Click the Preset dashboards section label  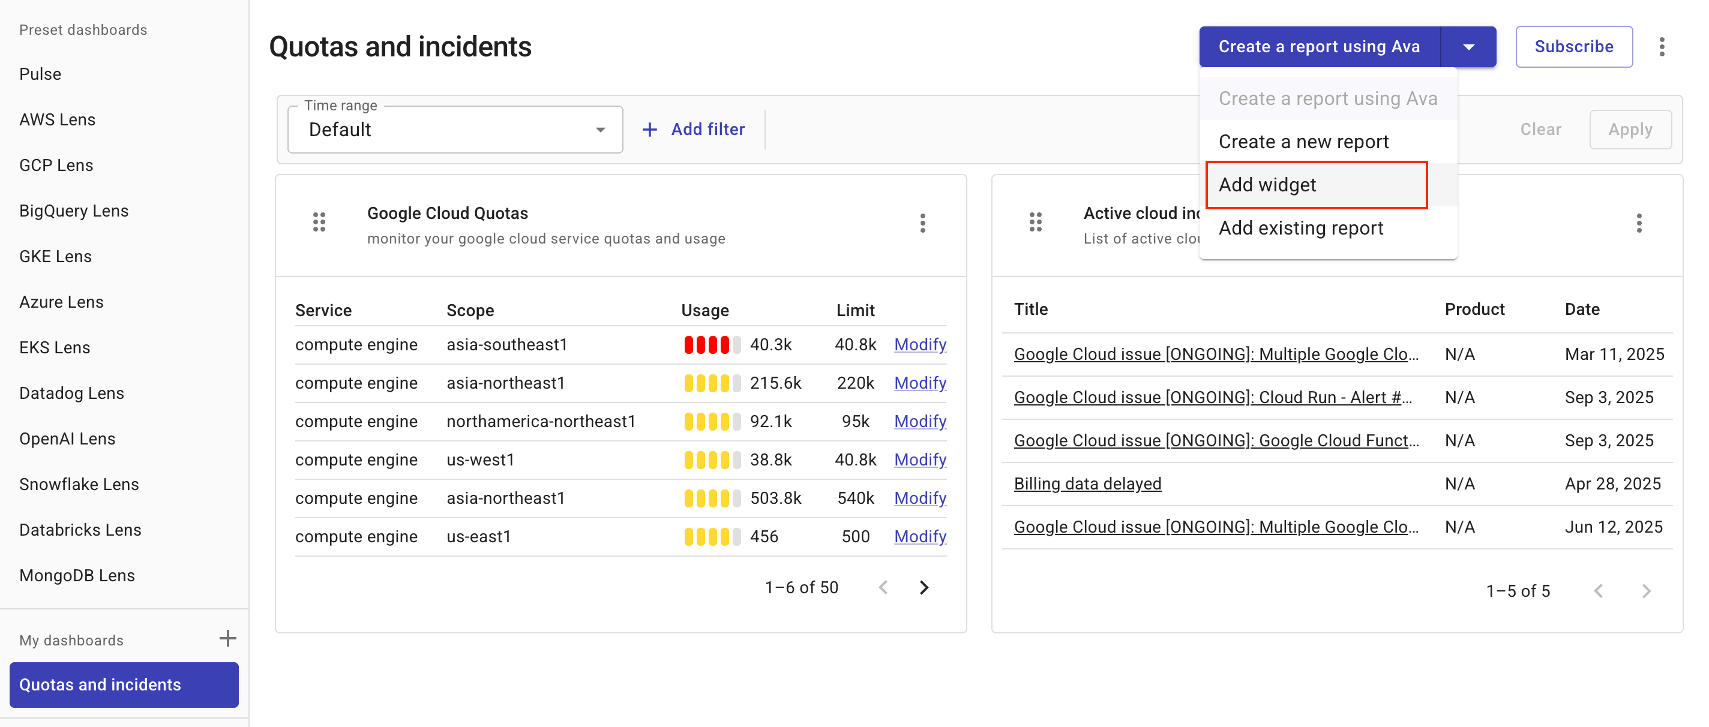coord(83,30)
